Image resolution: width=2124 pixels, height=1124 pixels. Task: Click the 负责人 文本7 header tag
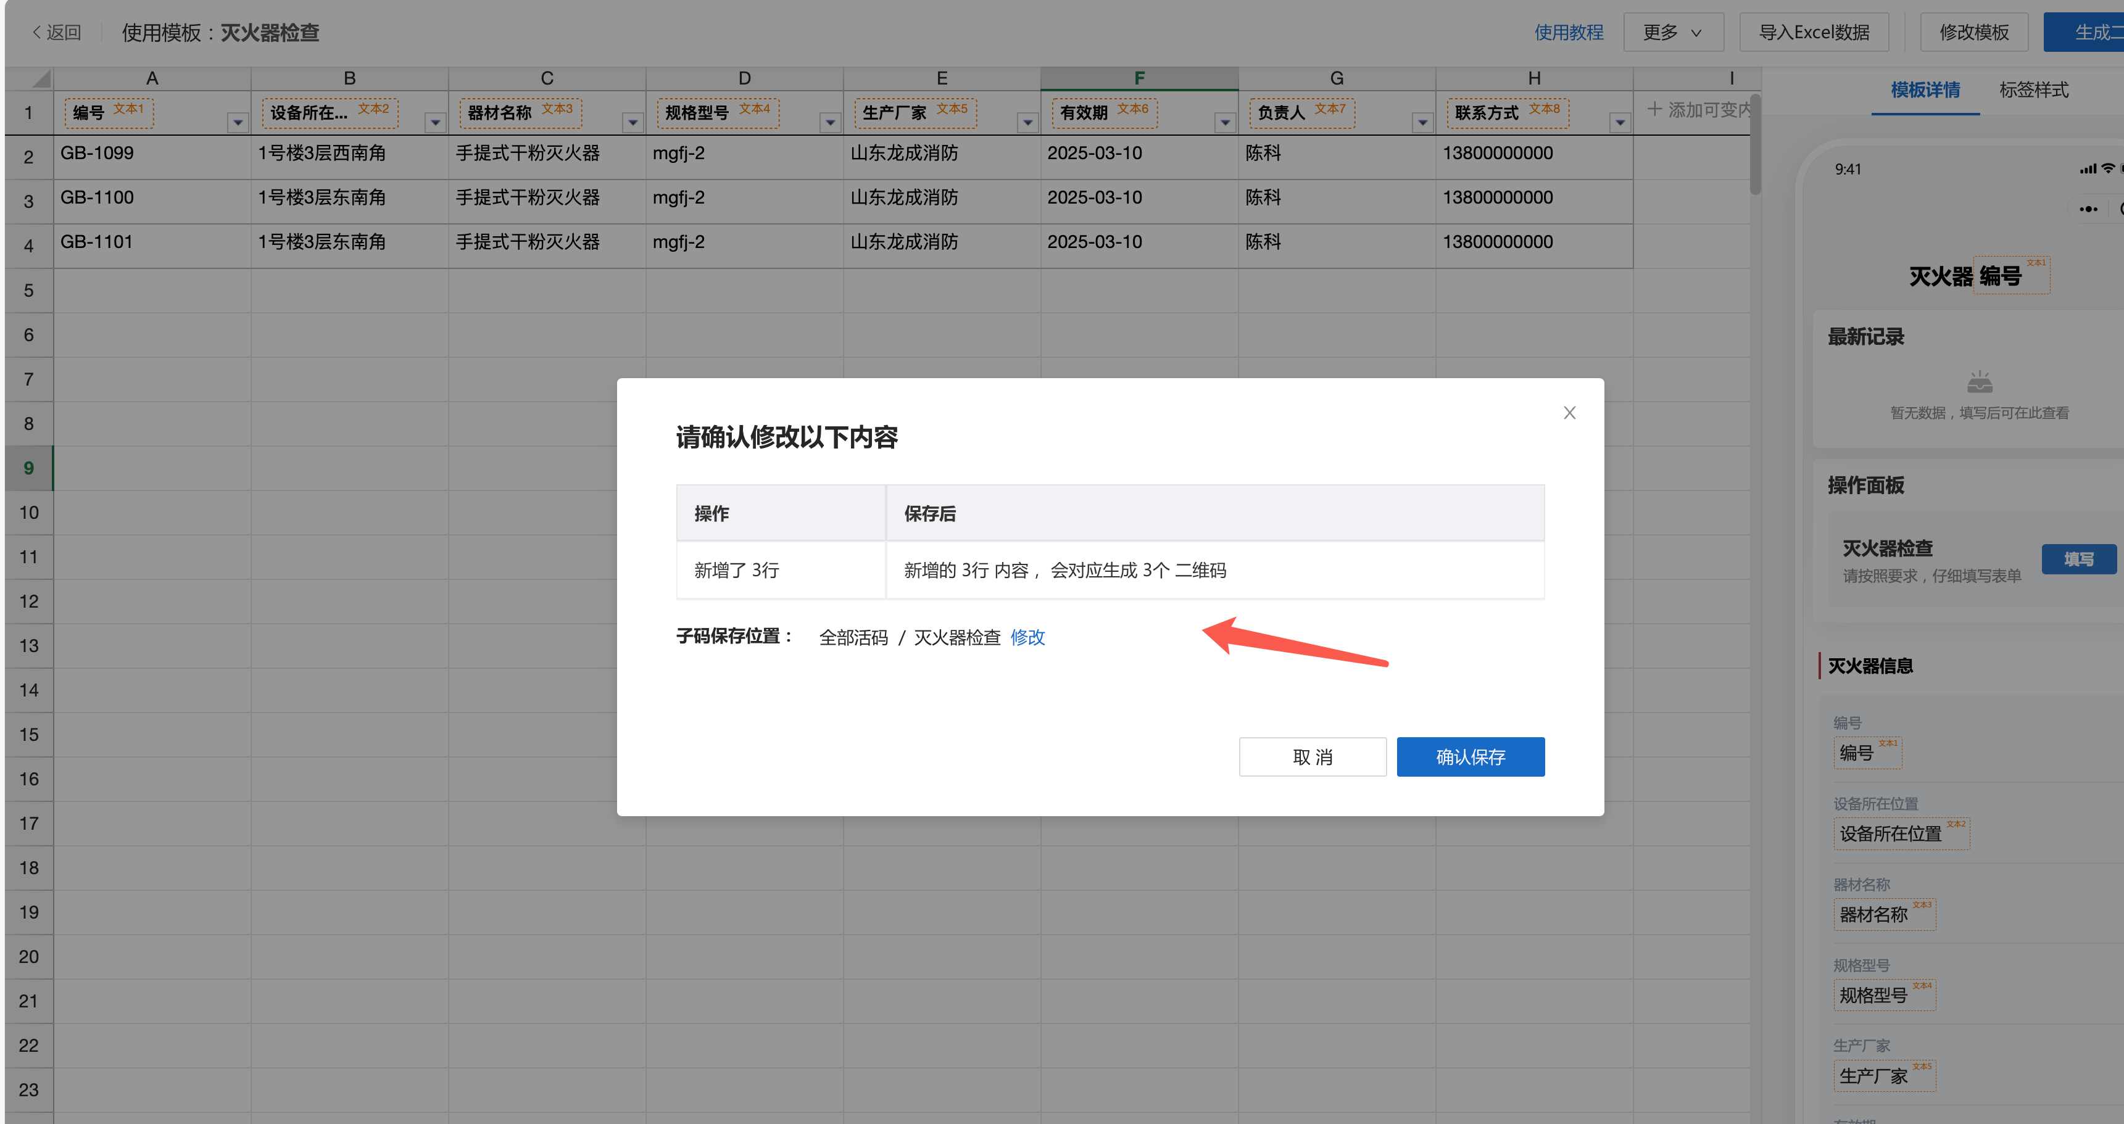1302,112
